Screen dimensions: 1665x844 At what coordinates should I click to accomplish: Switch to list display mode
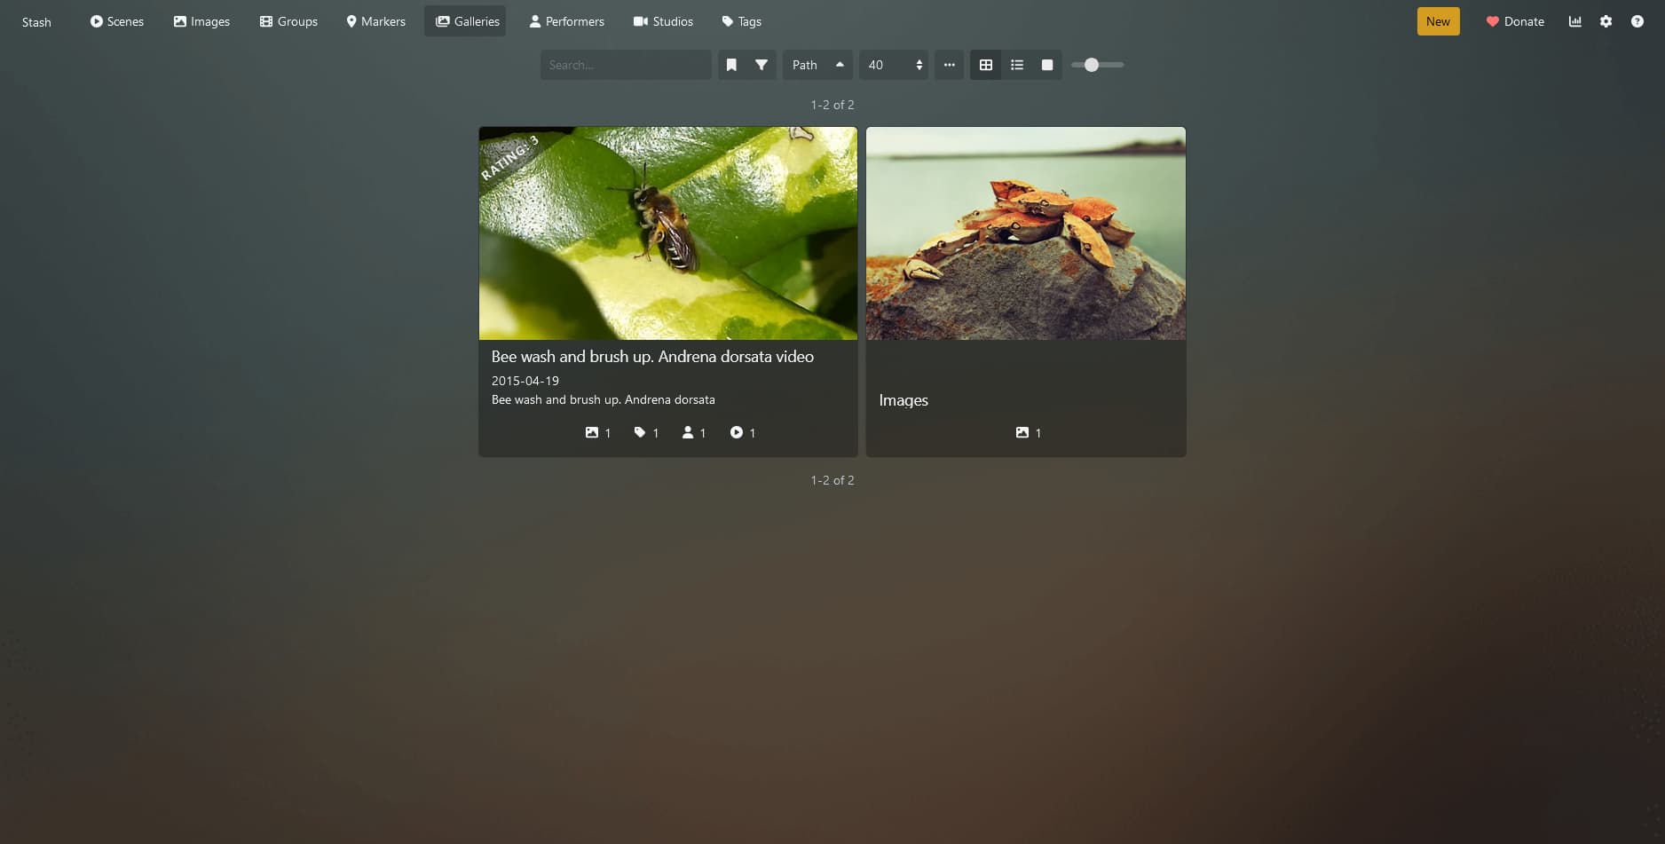click(x=1017, y=65)
